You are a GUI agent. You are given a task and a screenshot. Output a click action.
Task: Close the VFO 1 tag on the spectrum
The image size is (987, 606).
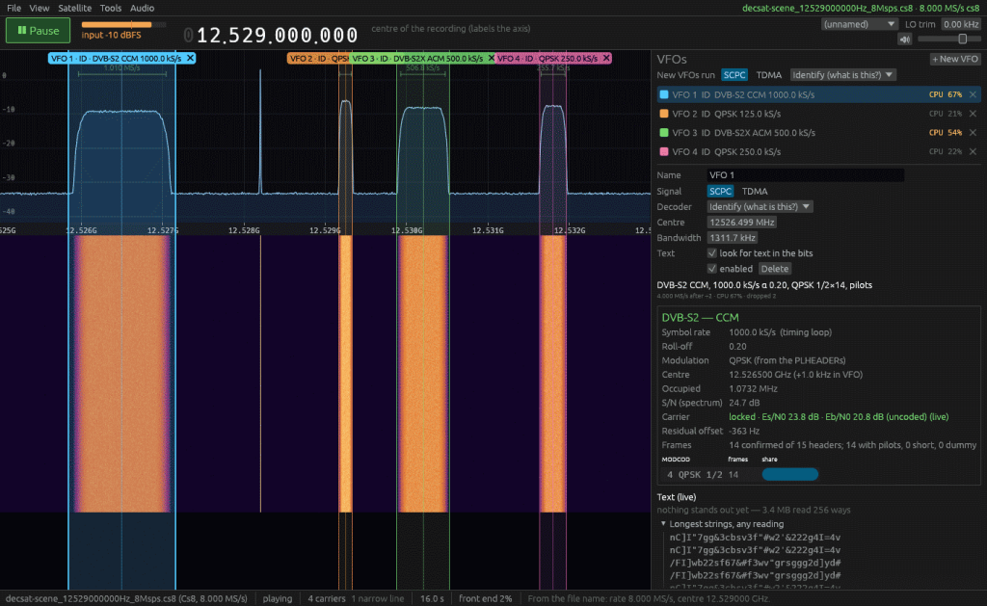point(190,58)
